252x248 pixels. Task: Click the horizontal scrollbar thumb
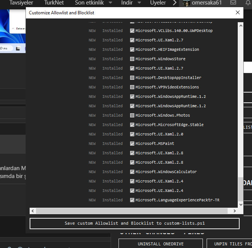(x=132, y=211)
